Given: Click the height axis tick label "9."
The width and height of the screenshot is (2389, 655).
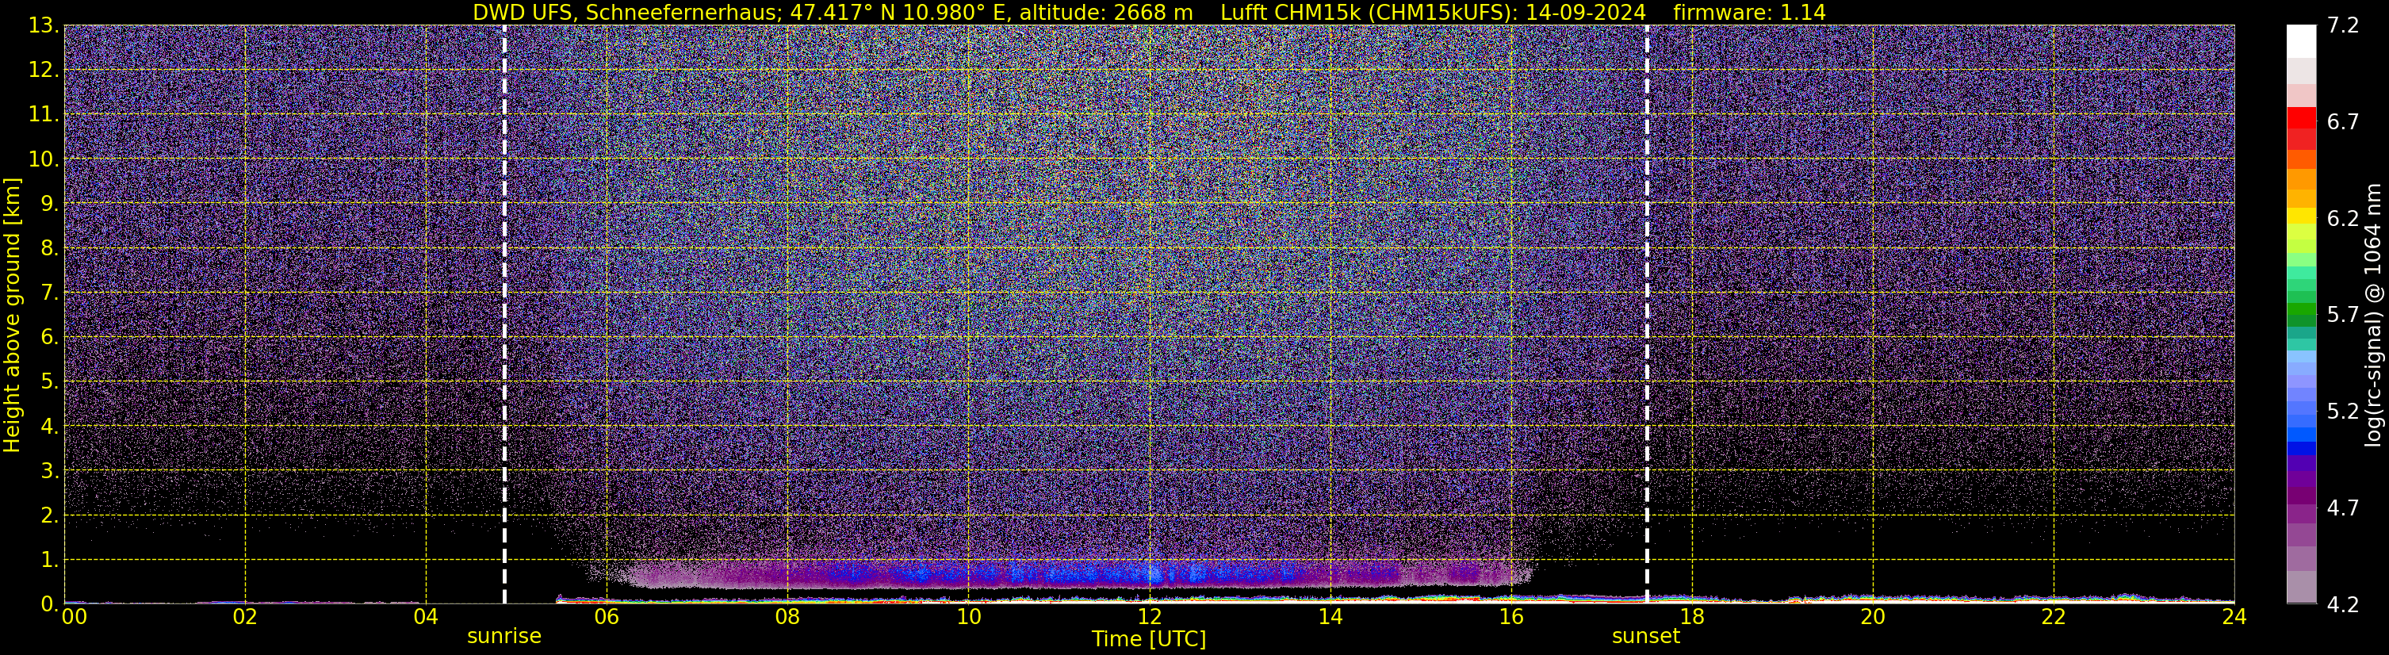Looking at the screenshot, I should point(48,204).
